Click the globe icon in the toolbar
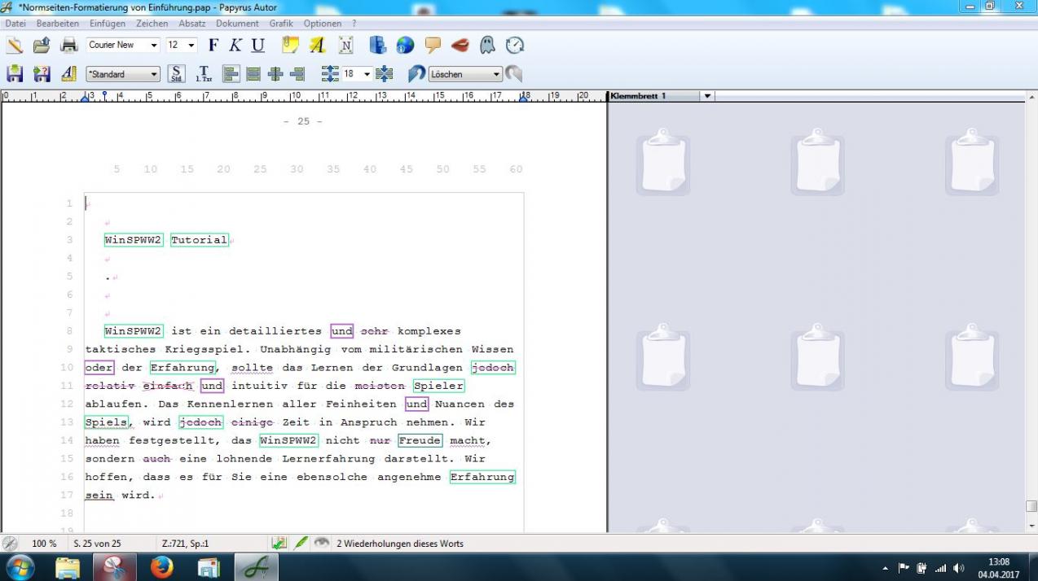Viewport: 1038px width, 581px height. (405, 46)
